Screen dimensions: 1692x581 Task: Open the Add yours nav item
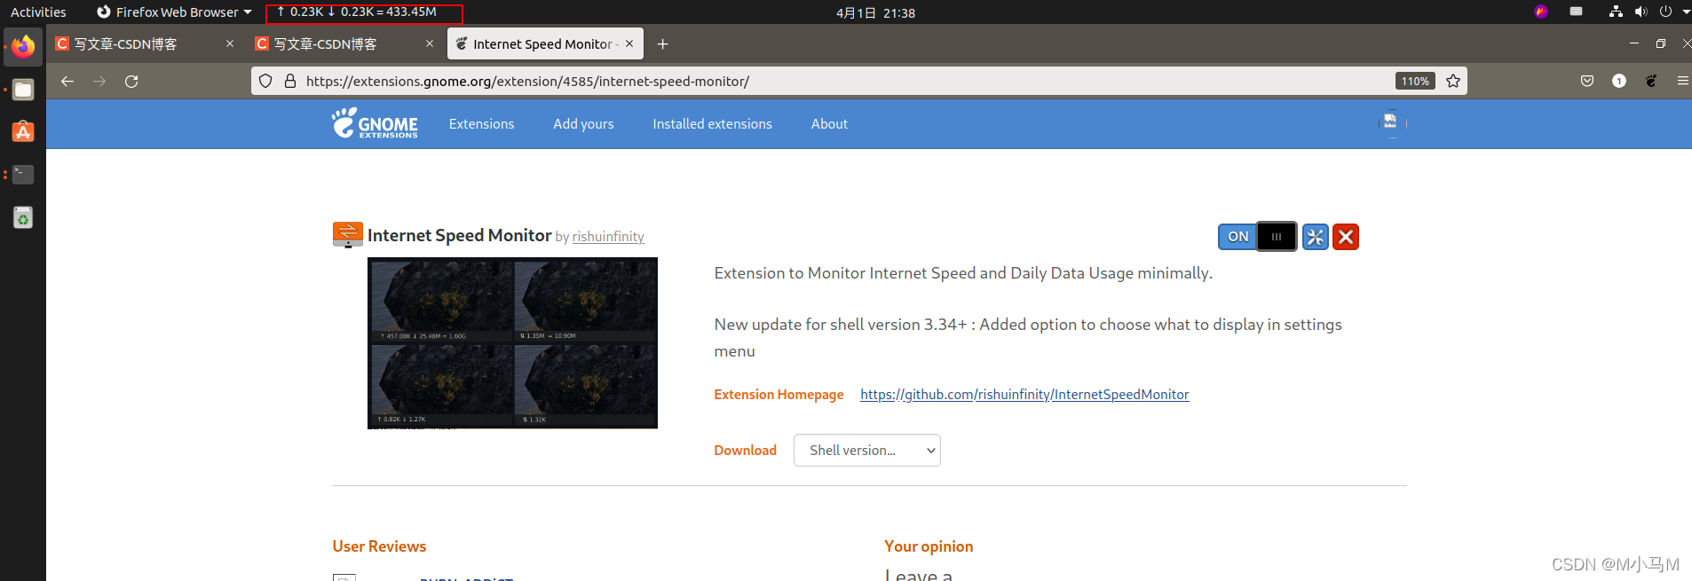[x=583, y=124]
